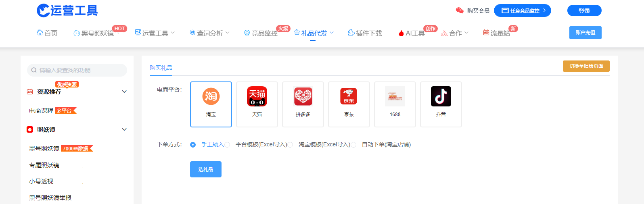
Task: Click the 多平台 badge next to 电商课程
Action: tap(65, 110)
